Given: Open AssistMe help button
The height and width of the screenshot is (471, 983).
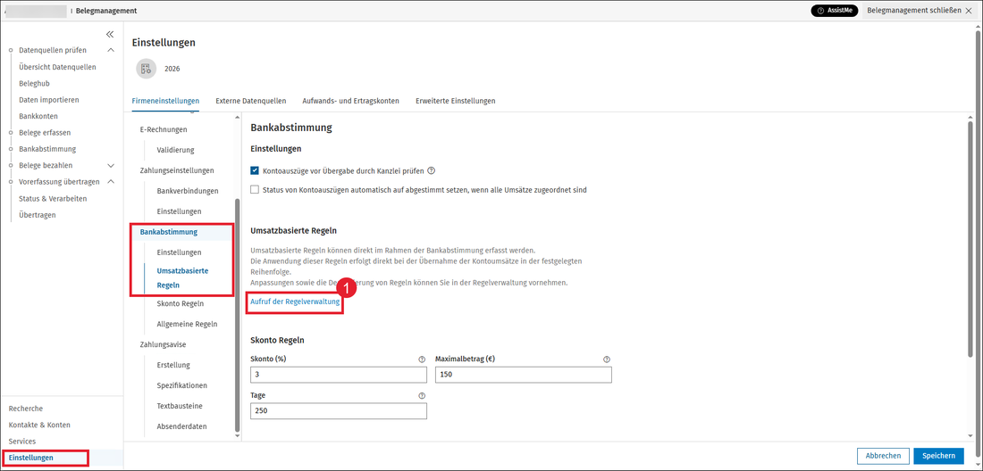Looking at the screenshot, I should click(833, 11).
